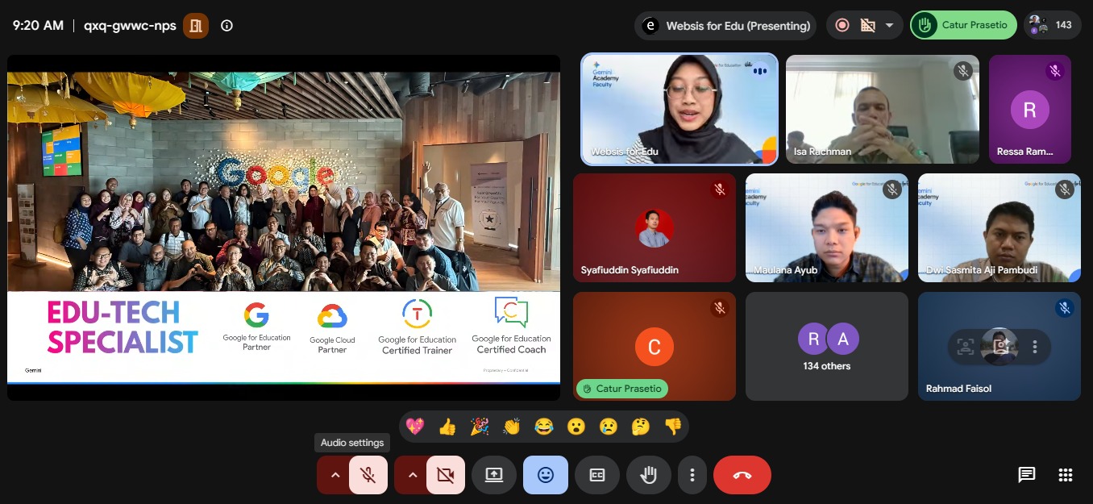This screenshot has height=504, width=1093.
Task: Open the chat with everyone panel
Action: point(1026,475)
